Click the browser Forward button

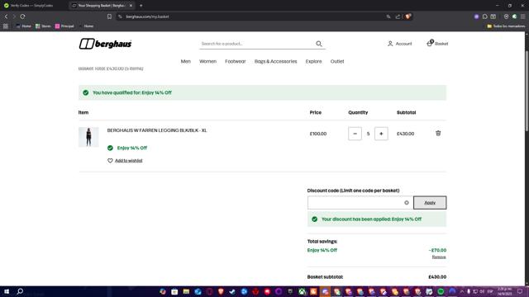point(14,16)
